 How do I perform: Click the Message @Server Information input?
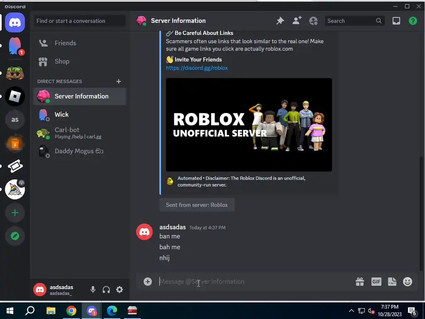255,282
